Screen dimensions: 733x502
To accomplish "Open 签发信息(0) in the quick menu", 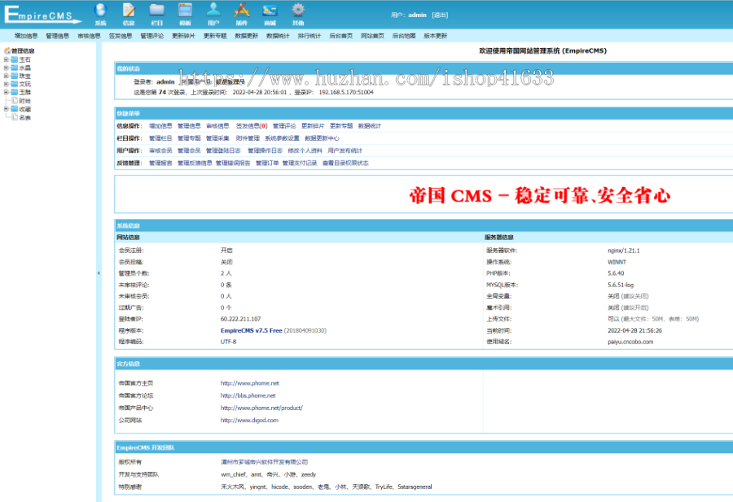I will point(252,126).
